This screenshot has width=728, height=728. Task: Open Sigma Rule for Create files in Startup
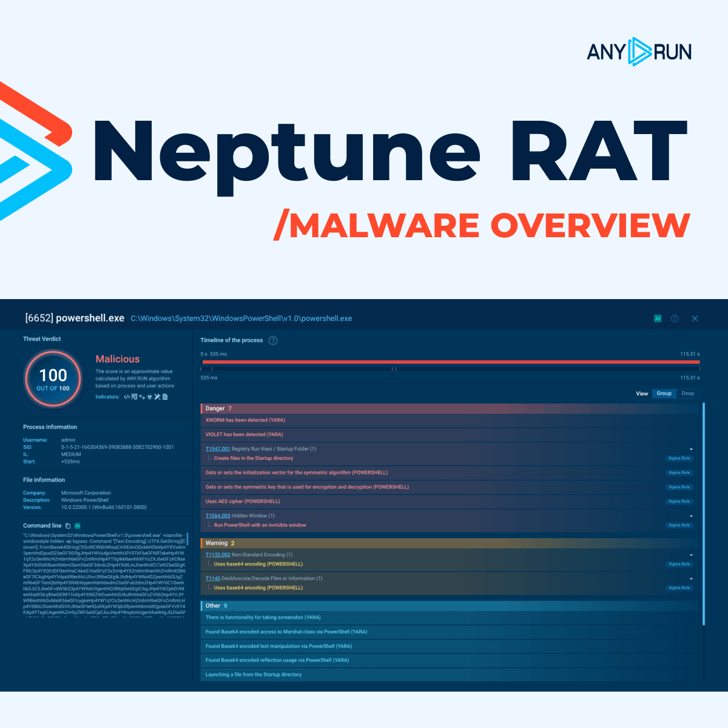coord(679,459)
